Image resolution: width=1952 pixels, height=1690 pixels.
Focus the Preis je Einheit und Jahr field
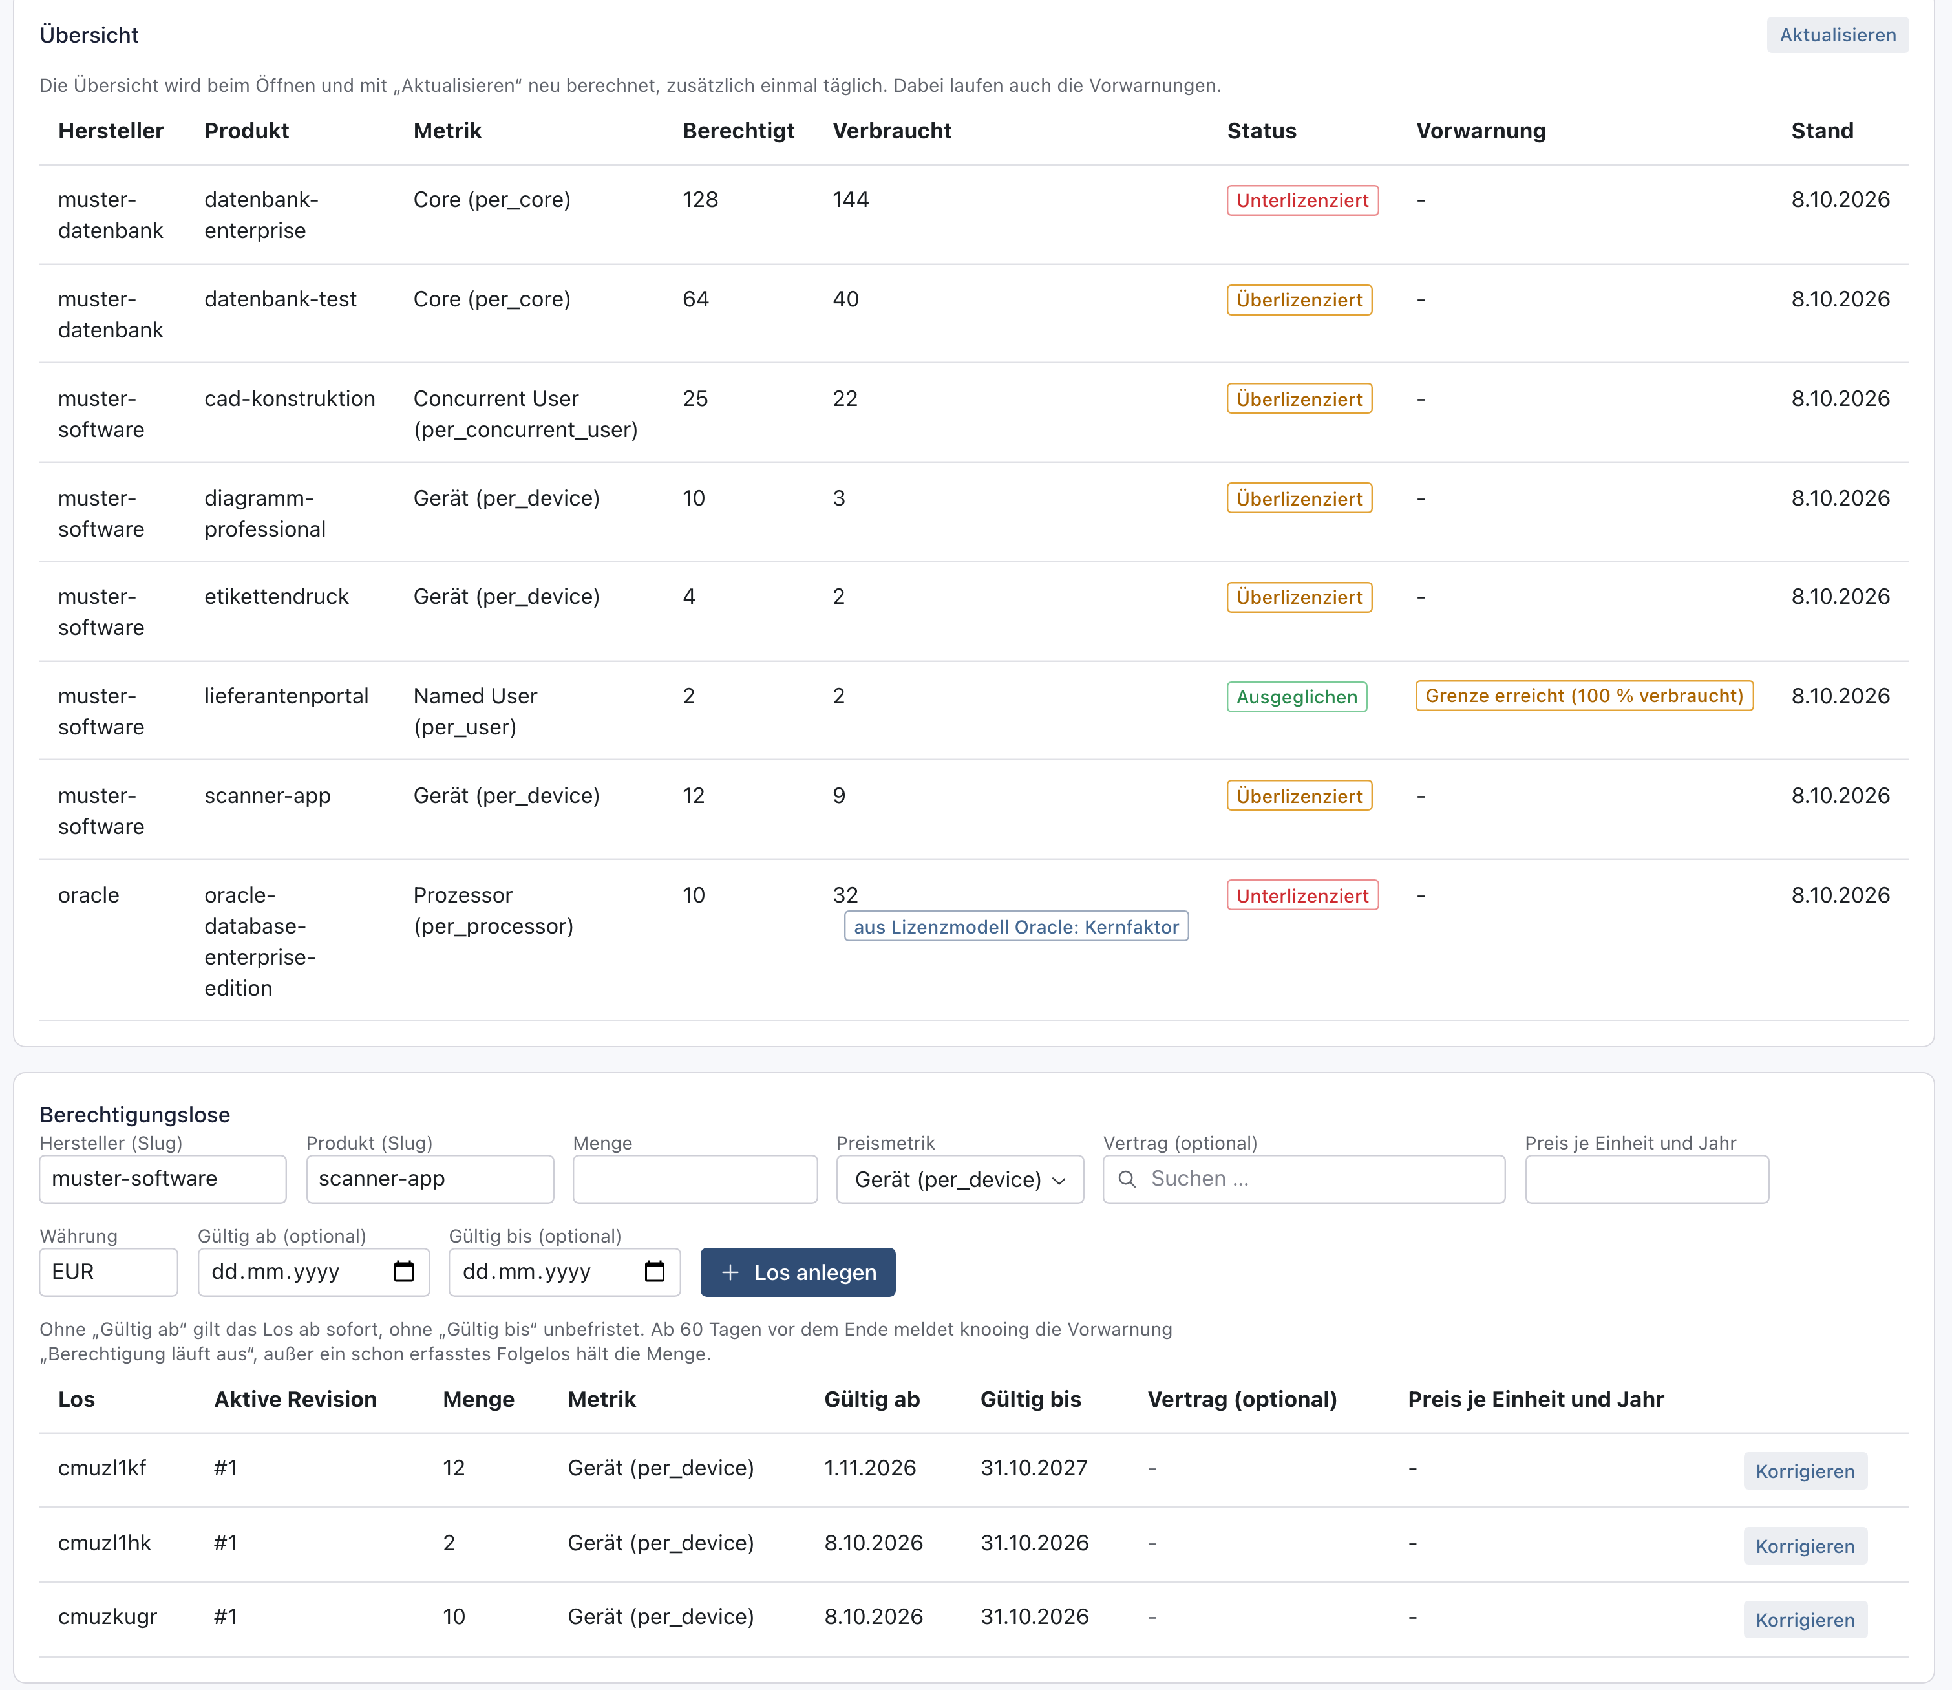(1646, 1179)
